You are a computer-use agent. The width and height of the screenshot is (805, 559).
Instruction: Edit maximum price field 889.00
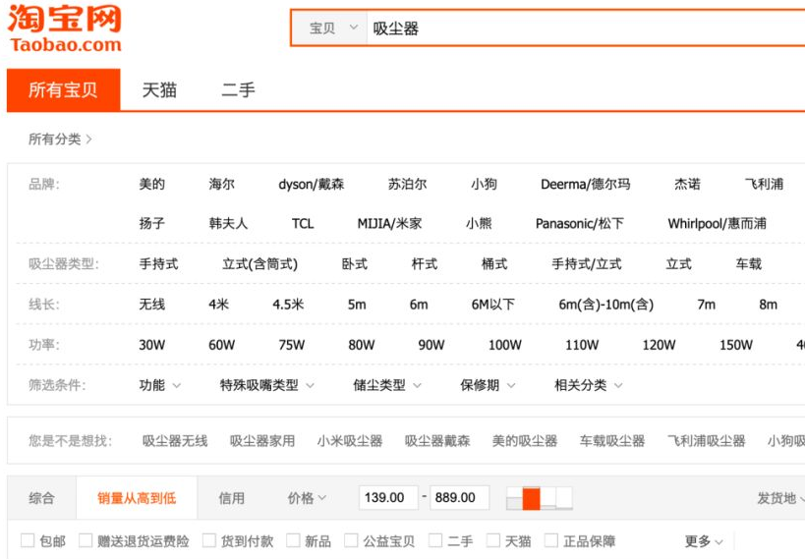[x=459, y=497]
